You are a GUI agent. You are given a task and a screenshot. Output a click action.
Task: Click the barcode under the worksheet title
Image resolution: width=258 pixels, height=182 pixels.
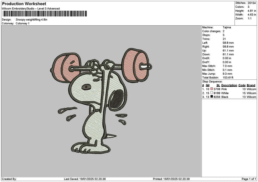point(44,14)
